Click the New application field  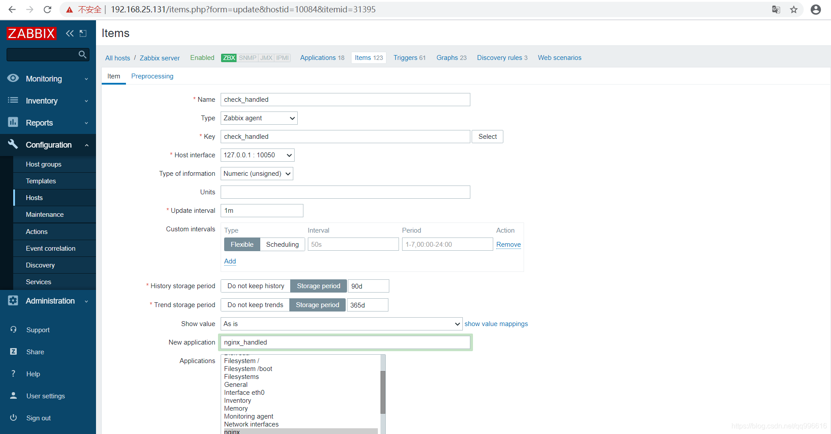coord(345,342)
